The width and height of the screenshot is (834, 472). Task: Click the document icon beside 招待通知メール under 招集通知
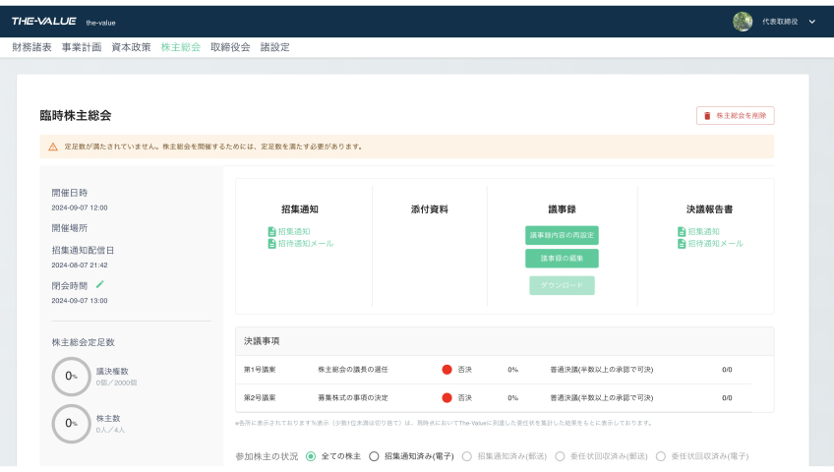(x=271, y=244)
